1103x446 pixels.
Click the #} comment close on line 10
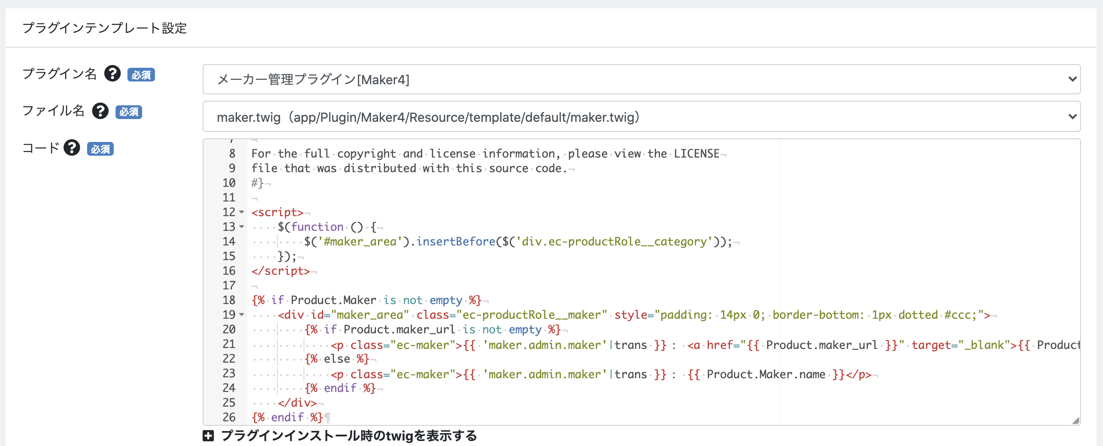point(258,183)
